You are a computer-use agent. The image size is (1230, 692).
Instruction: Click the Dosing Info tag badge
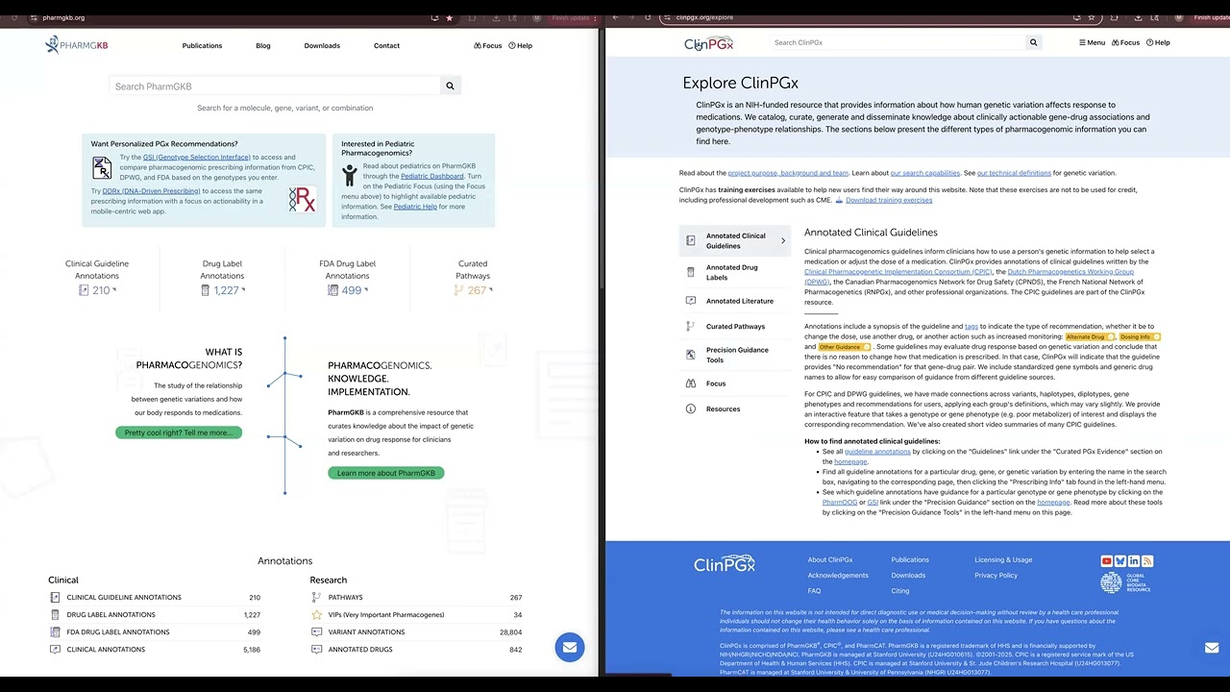1140,337
